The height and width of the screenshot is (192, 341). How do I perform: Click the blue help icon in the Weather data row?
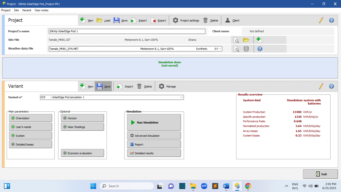click(x=260, y=49)
